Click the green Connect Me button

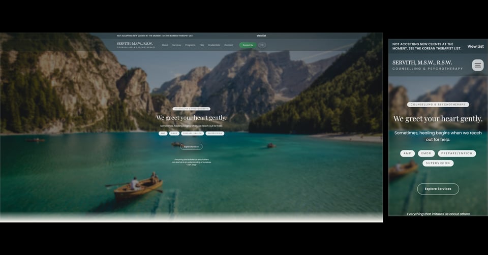pyautogui.click(x=248, y=45)
